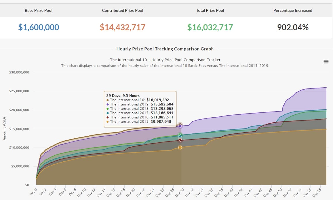333x200 pixels.
Task: Click the "29 Days, 9.5 Hours" tooltip header
Action: [x=123, y=96]
